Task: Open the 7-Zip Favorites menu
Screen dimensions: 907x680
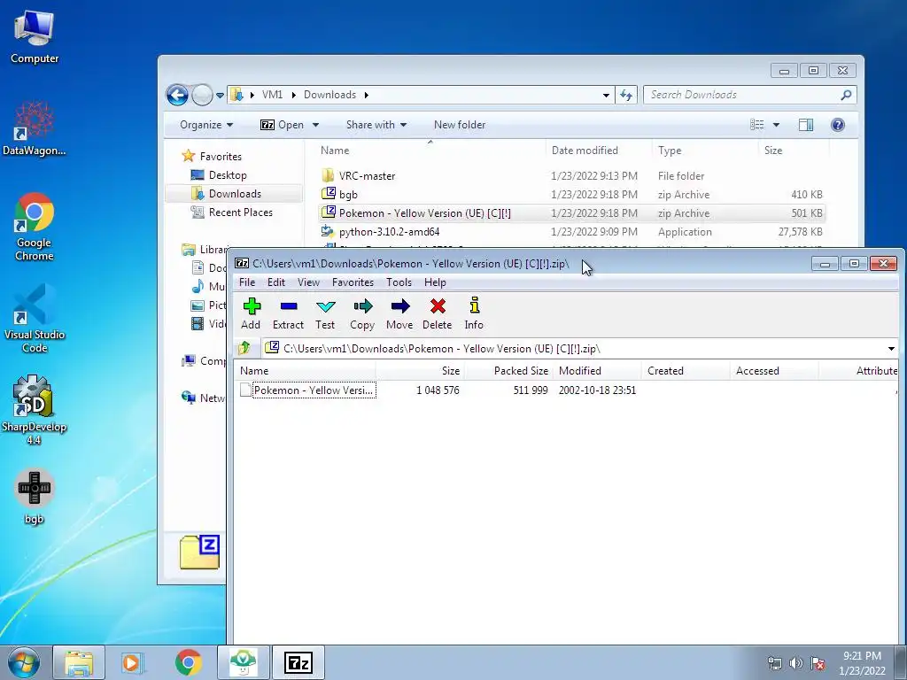Action: [x=353, y=282]
